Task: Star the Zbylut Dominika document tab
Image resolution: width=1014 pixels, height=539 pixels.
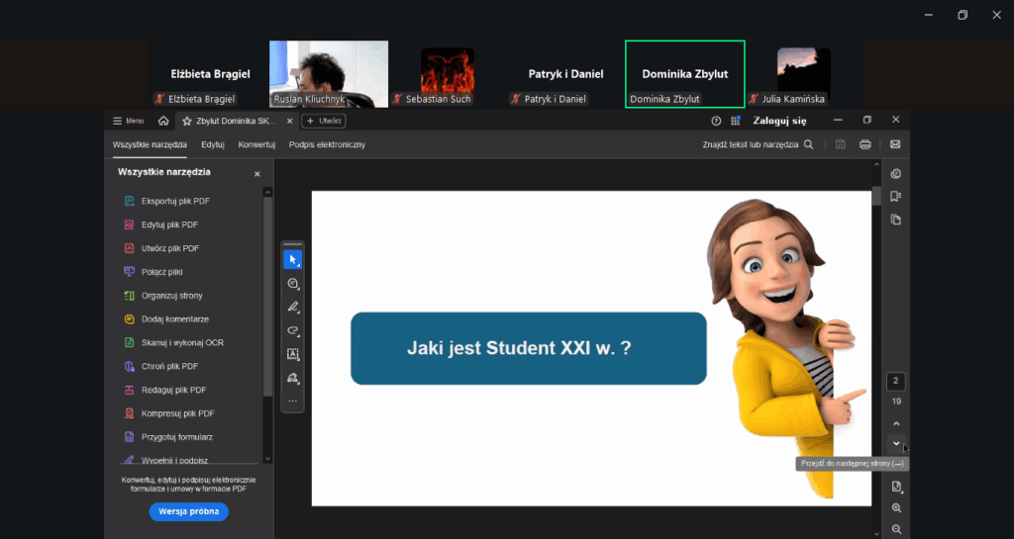Action: point(187,121)
